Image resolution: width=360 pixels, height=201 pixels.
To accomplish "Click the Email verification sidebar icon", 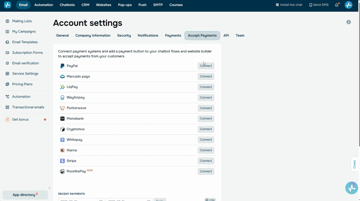I will tap(7, 63).
